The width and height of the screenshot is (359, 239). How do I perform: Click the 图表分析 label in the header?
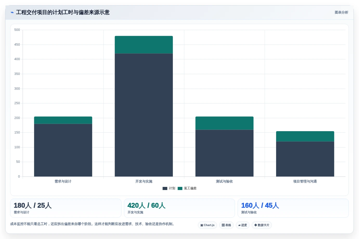(x=341, y=12)
